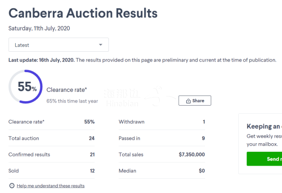Viewport: 282px width, 193px height.
Task: Click the Passed in row
Action: pos(162,138)
